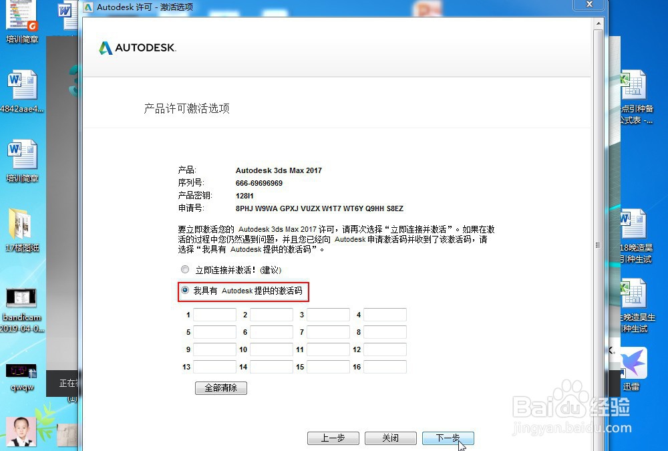668x451 pixels.
Task: Click activation code field 9
Action: pos(214,349)
